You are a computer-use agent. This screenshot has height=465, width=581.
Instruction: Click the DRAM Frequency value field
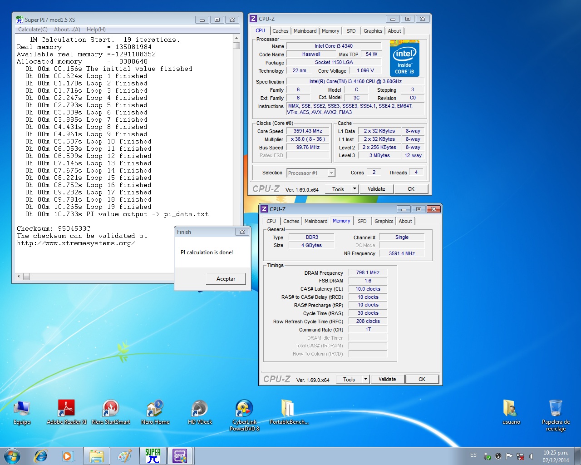[x=368, y=272]
